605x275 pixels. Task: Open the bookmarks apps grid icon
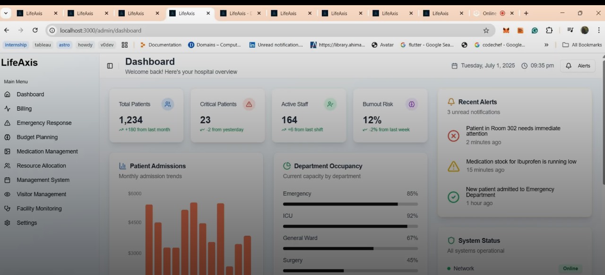pyautogui.click(x=125, y=45)
